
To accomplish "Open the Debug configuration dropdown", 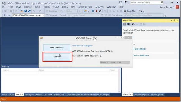I will pos(71,11).
